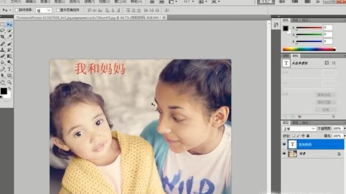This screenshot has height=194, width=346.
Task: Switch to the 调整 adjustments tab
Action: pos(286,56)
